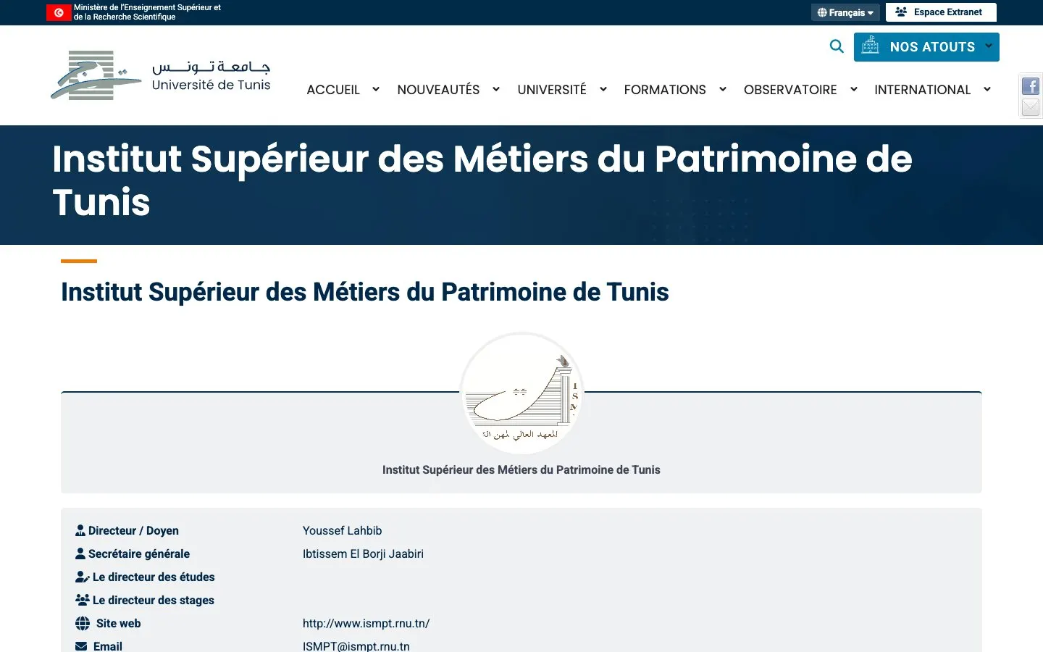Select the name Ibtissem El Borji Jaabiri

tap(363, 553)
